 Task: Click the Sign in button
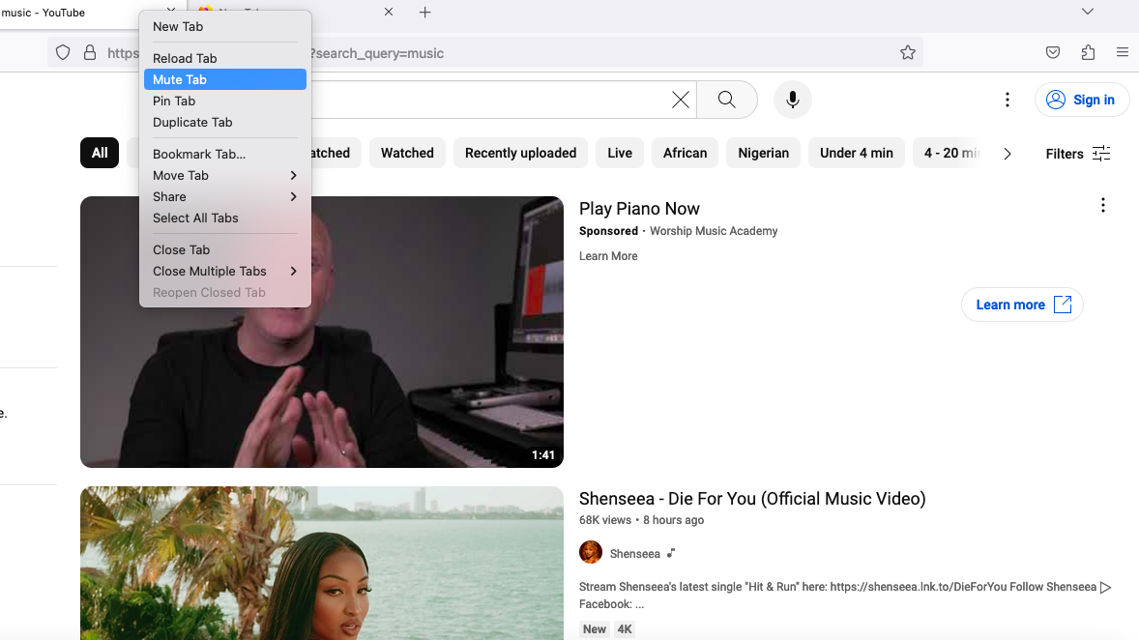point(1082,100)
